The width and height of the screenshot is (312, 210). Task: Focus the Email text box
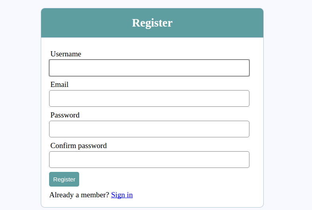pos(149,98)
